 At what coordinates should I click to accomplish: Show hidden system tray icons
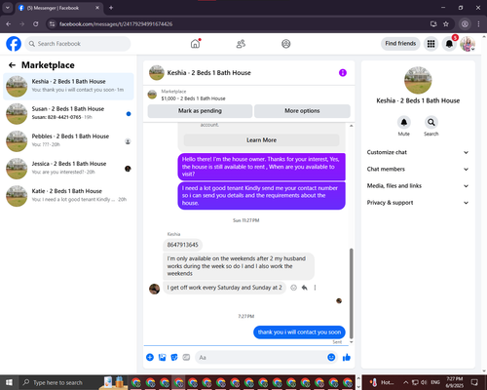tap(405, 382)
